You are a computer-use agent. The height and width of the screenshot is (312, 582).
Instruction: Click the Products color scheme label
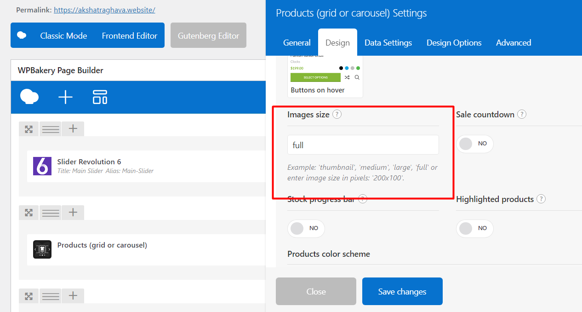[x=329, y=254]
